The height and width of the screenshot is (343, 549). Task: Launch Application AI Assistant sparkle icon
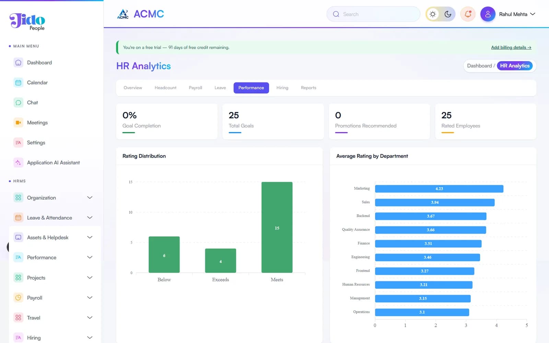[x=19, y=163]
